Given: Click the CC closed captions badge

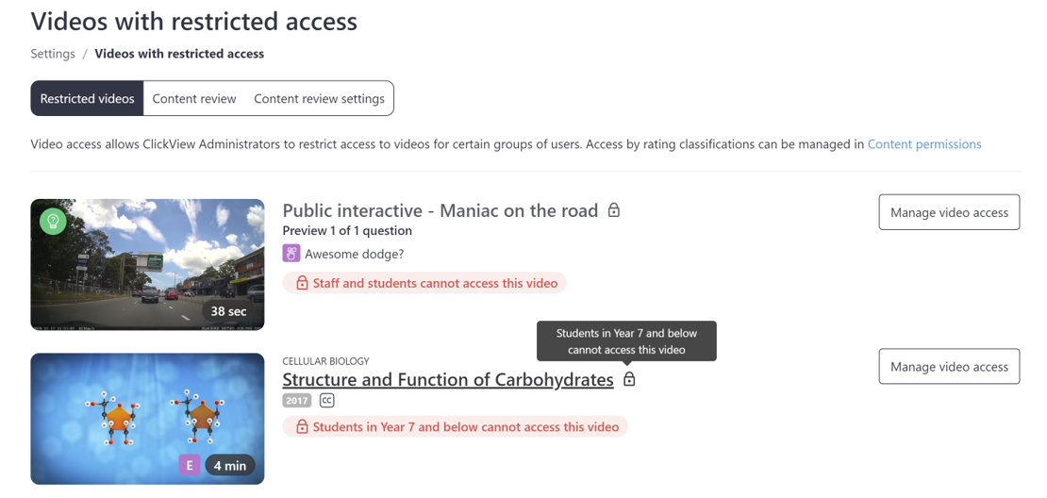Looking at the screenshot, I should pos(326,401).
